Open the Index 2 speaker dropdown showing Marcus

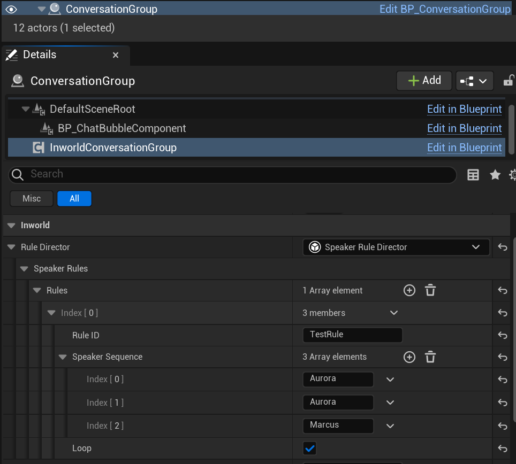390,426
